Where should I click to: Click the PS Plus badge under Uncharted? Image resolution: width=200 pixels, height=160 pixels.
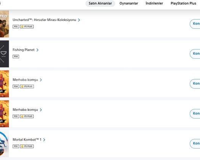[x=27, y=27]
